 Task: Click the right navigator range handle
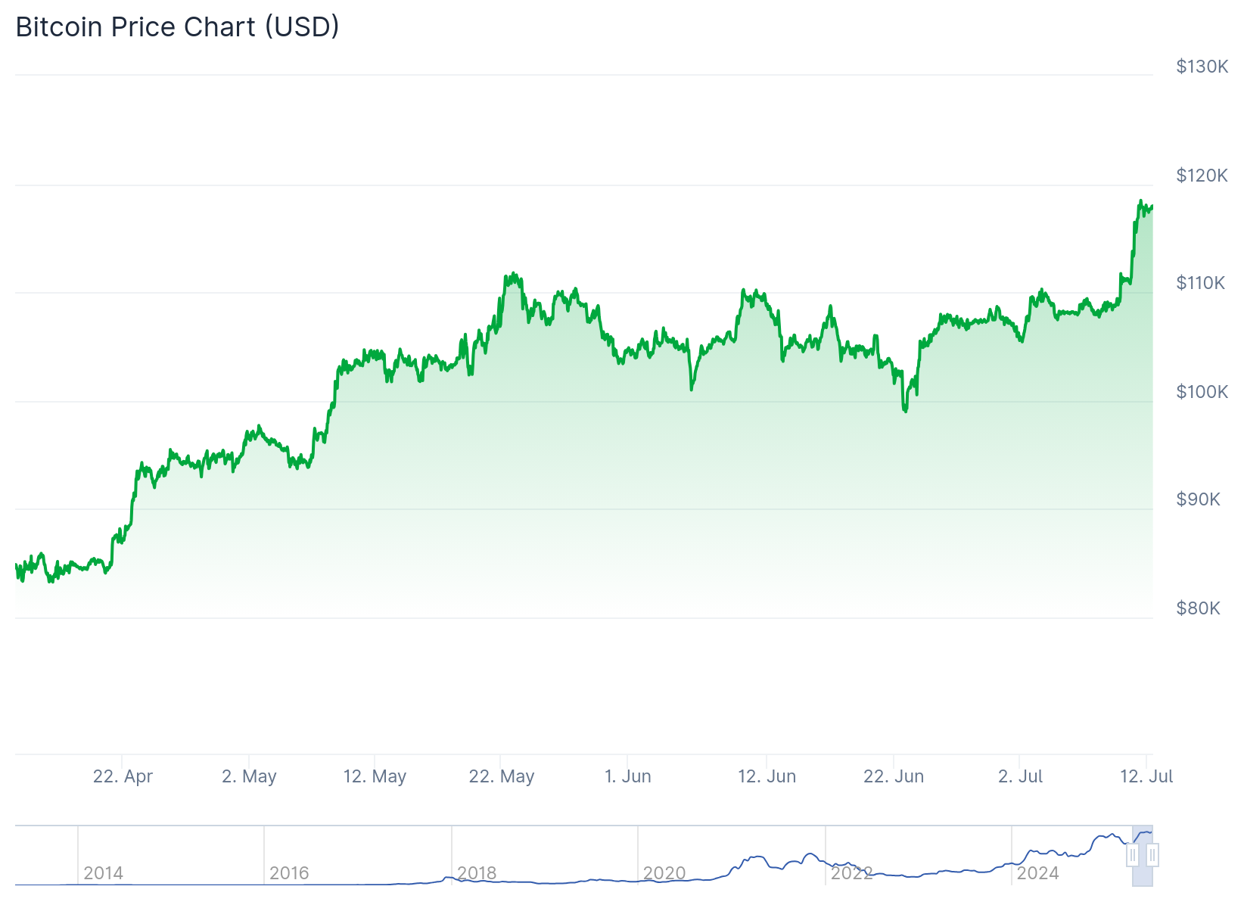click(x=1152, y=855)
